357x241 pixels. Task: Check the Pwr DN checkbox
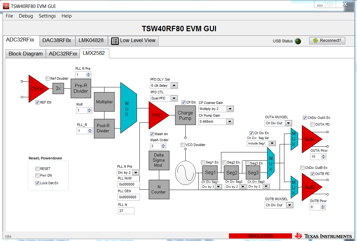pos(37,175)
